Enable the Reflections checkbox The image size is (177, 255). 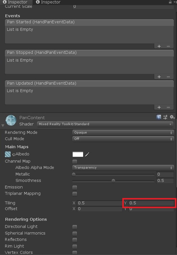tap(75, 240)
